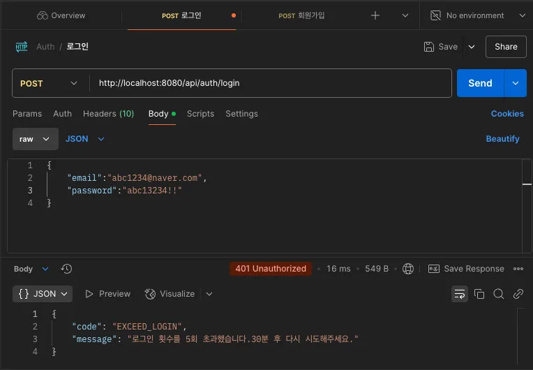Click the network globe icon
The image size is (533, 370).
tap(408, 269)
